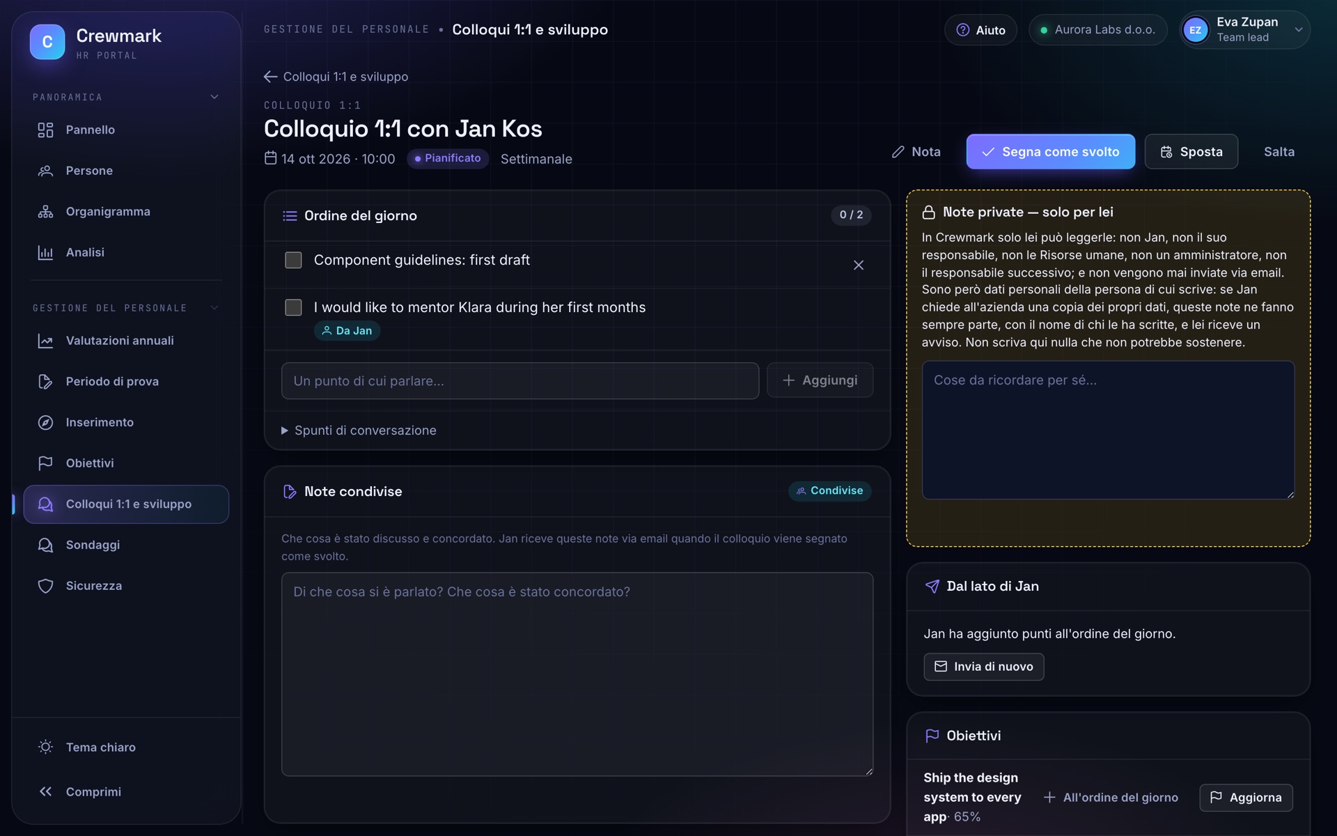Click the Crewmark logo icon
1337x836 pixels.
pos(47,42)
